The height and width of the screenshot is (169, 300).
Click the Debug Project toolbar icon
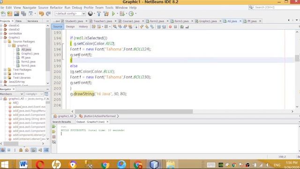click(x=122, y=14)
